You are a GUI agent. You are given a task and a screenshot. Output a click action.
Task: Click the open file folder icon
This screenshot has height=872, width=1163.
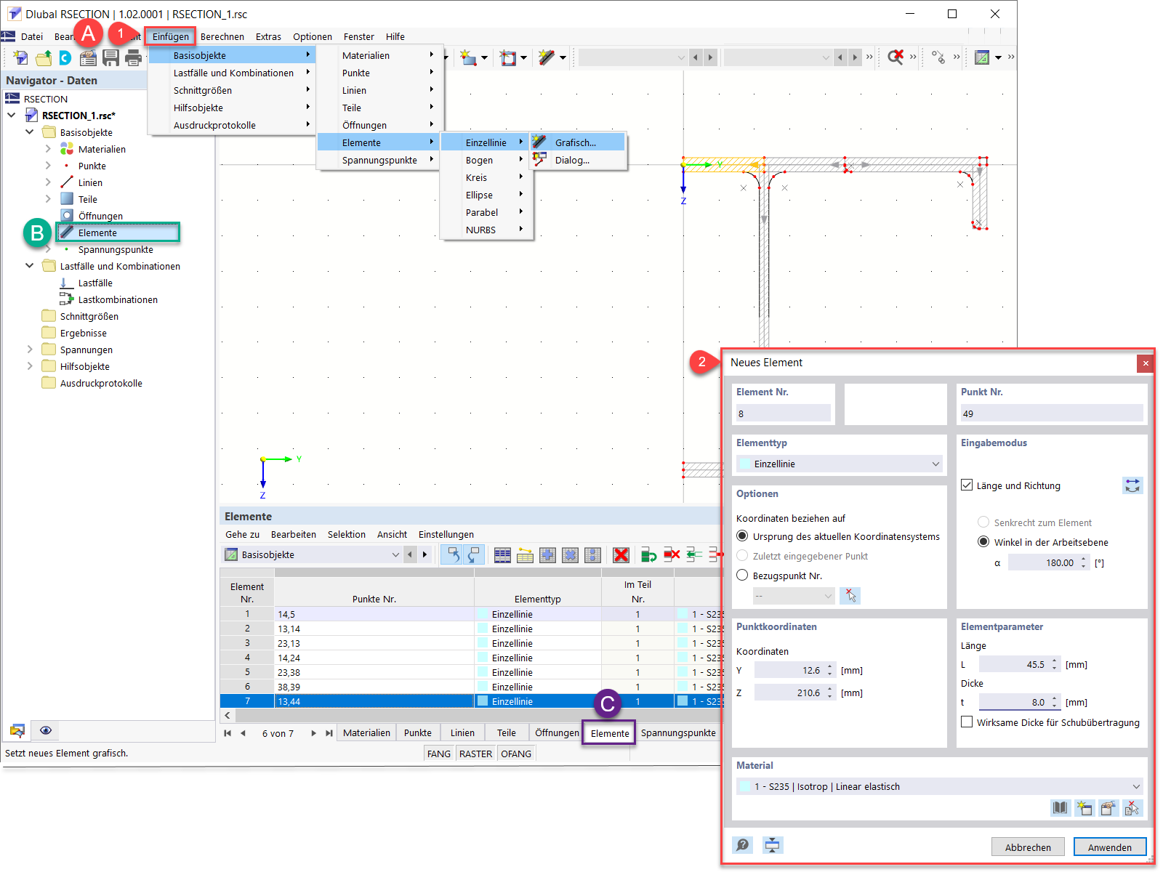coord(44,57)
